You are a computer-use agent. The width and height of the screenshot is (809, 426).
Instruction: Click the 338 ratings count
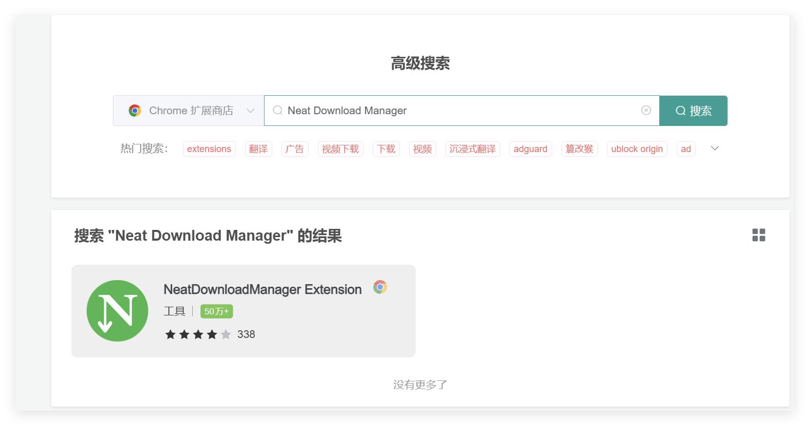click(246, 334)
